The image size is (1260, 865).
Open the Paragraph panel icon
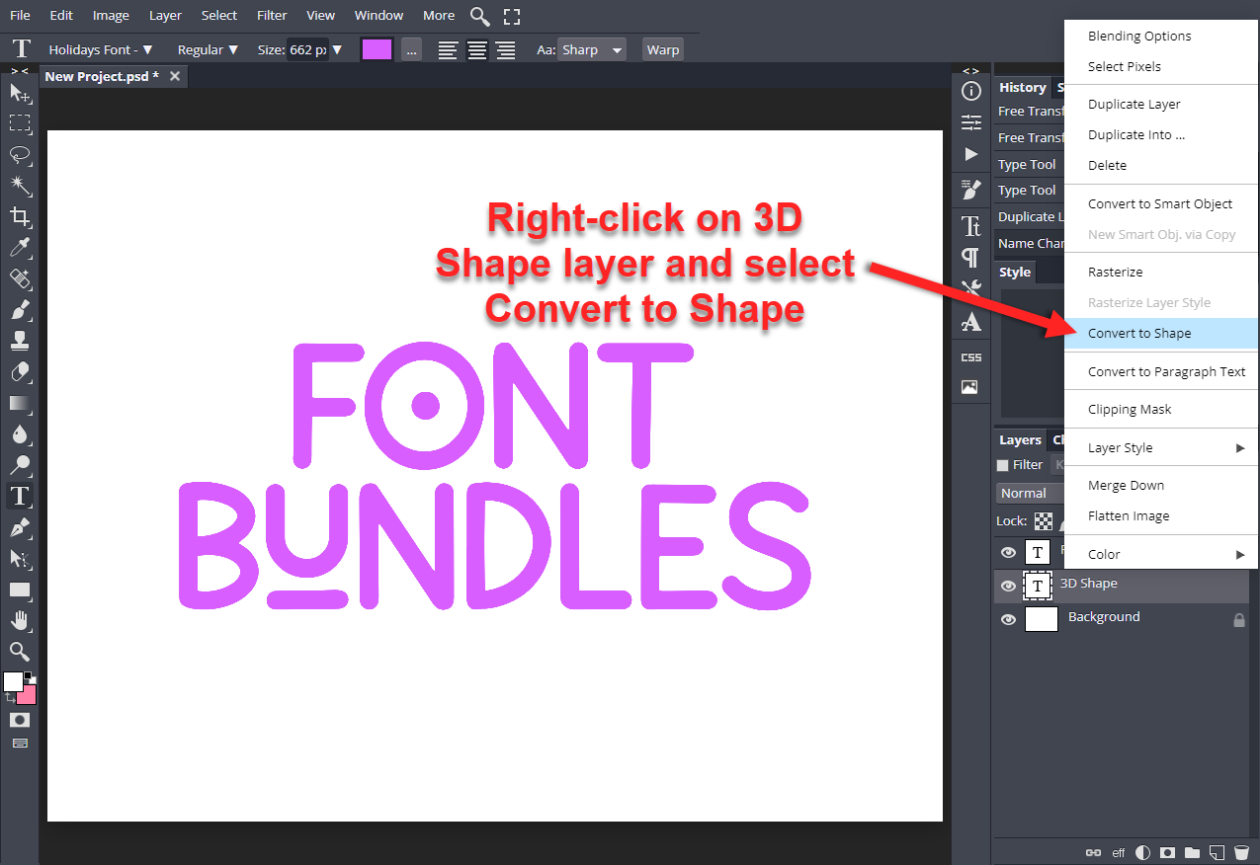[x=971, y=258]
